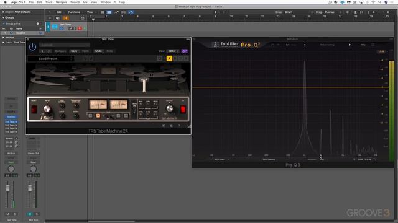Open the Navigate menu
The height and width of the screenshot is (223, 398).
point(61,2)
